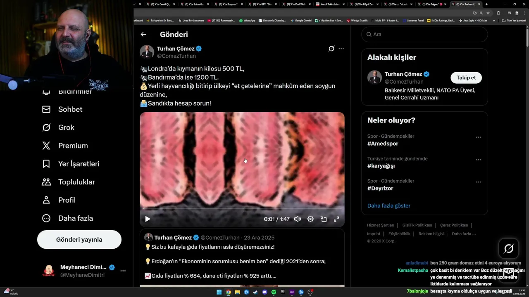The height and width of the screenshot is (297, 529).
Task: Open the Streamer Panel bookmark
Action: point(413,20)
